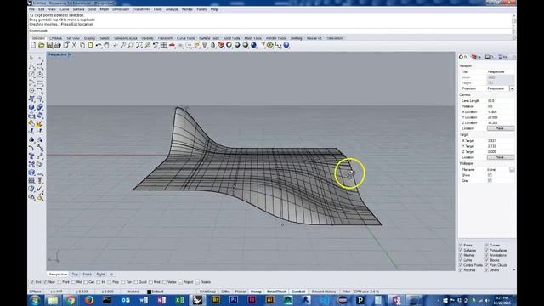
Task: Click the Lens Length value field
Action: pyautogui.click(x=501, y=100)
